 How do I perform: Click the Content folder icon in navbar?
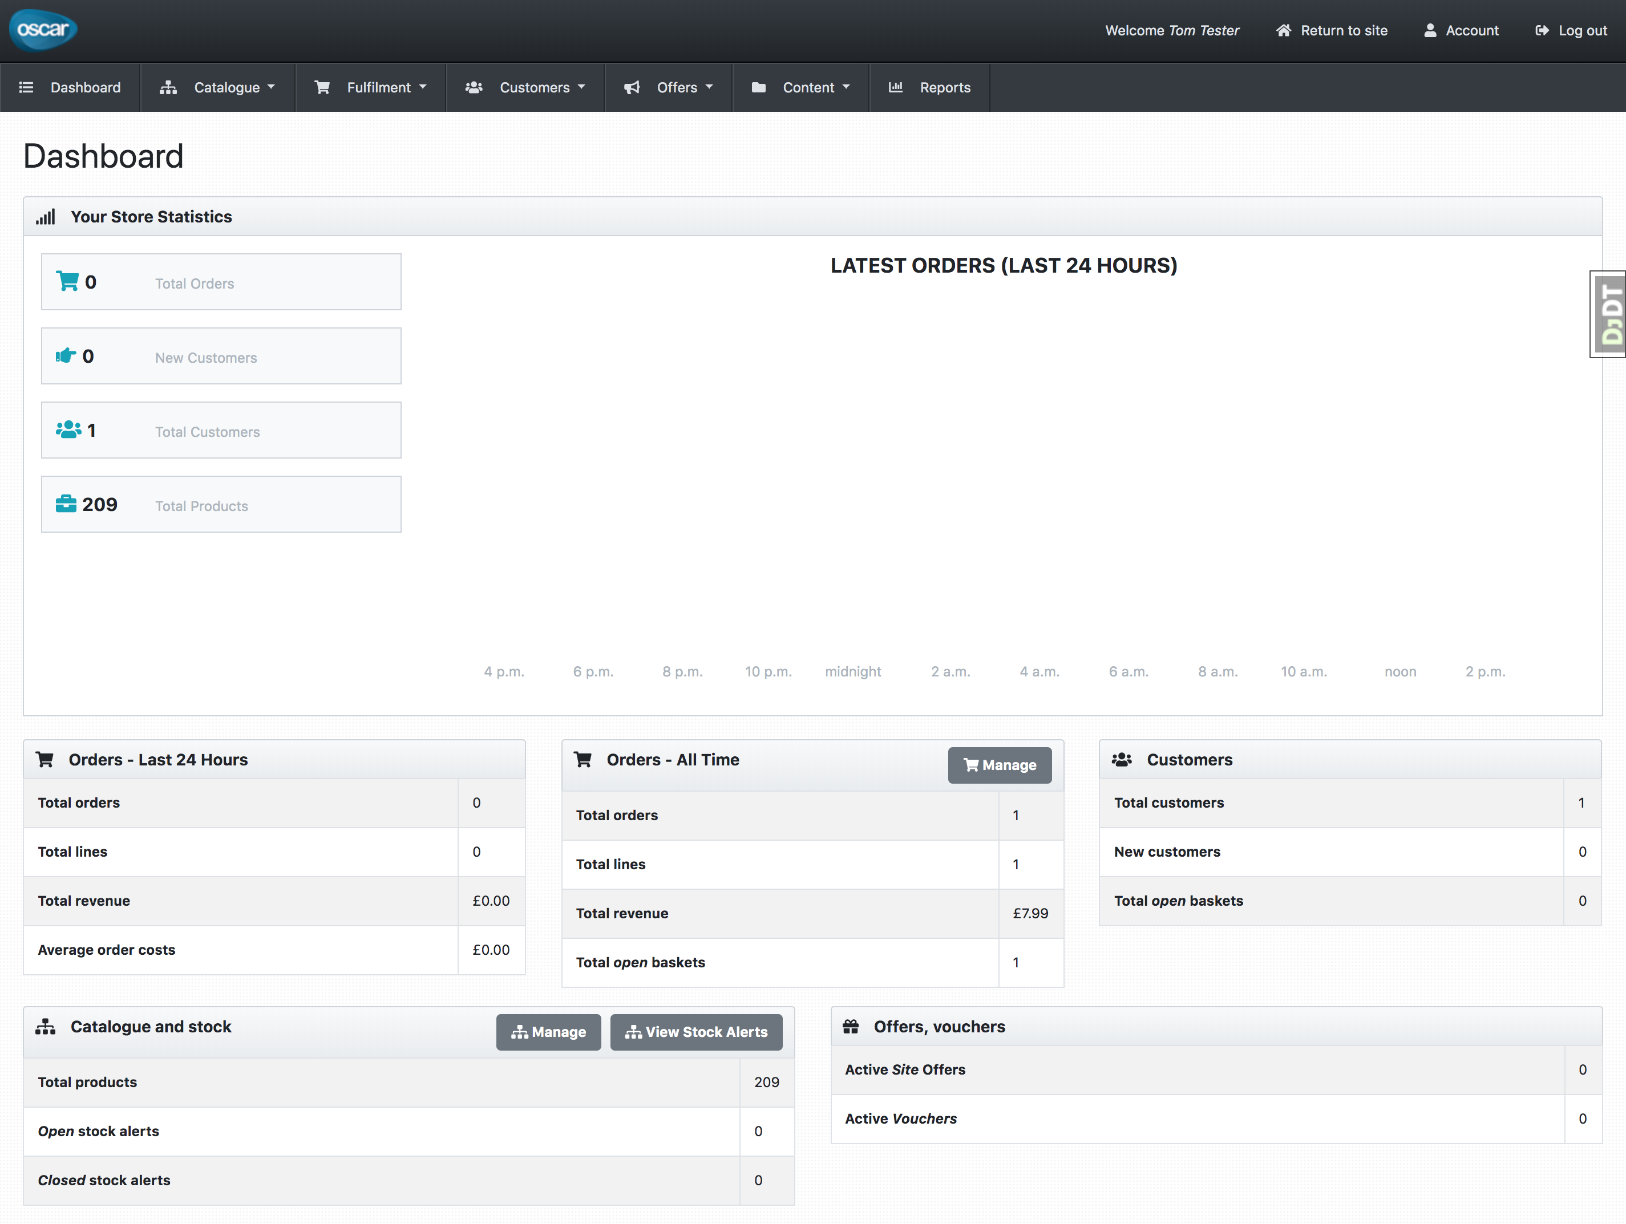(x=759, y=87)
